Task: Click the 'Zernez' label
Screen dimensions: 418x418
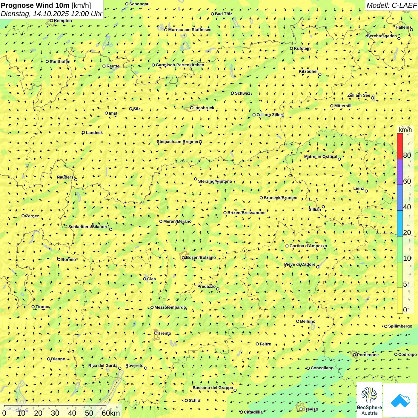Action: click(x=32, y=216)
